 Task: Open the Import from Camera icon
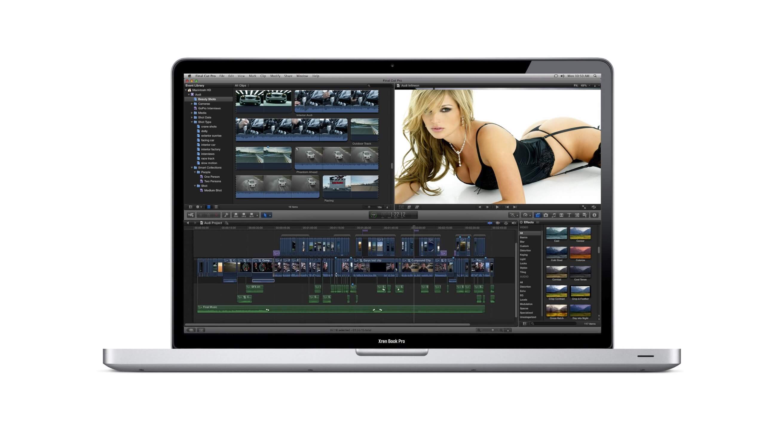191,215
